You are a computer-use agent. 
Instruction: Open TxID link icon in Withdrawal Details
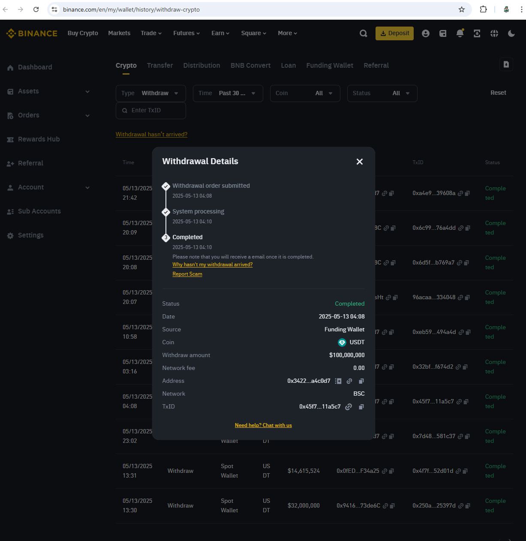point(349,407)
